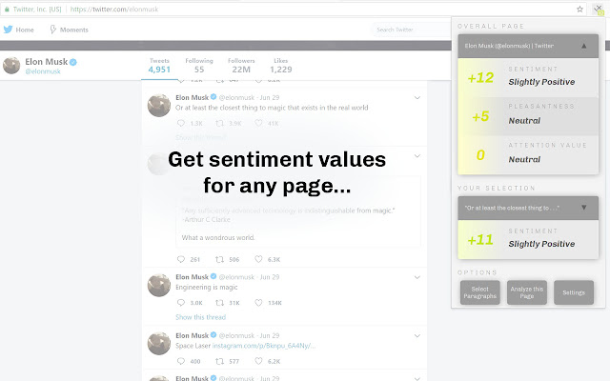The width and height of the screenshot is (610, 381).
Task: Retweet the 'Space Laser' tweet
Action: (x=219, y=361)
